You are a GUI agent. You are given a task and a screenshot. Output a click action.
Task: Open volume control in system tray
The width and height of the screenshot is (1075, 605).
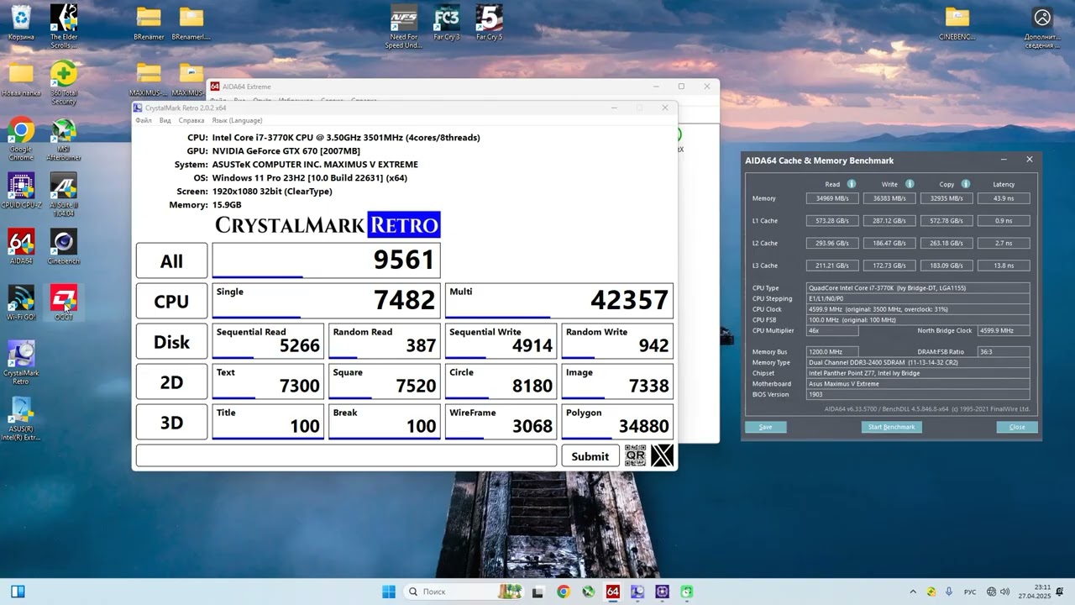tap(1005, 592)
